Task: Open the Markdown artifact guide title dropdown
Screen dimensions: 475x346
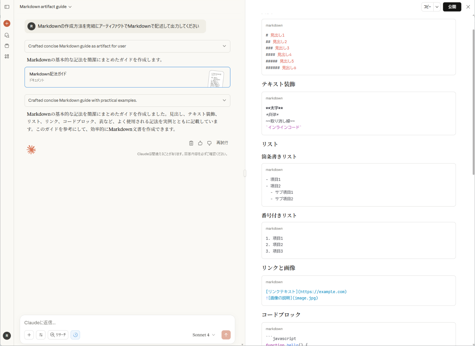Action: [x=46, y=7]
